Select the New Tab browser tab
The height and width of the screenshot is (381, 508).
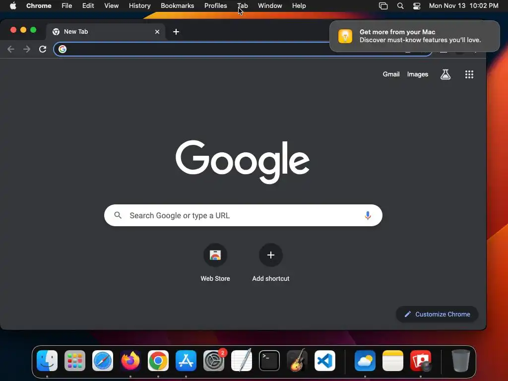(106, 32)
